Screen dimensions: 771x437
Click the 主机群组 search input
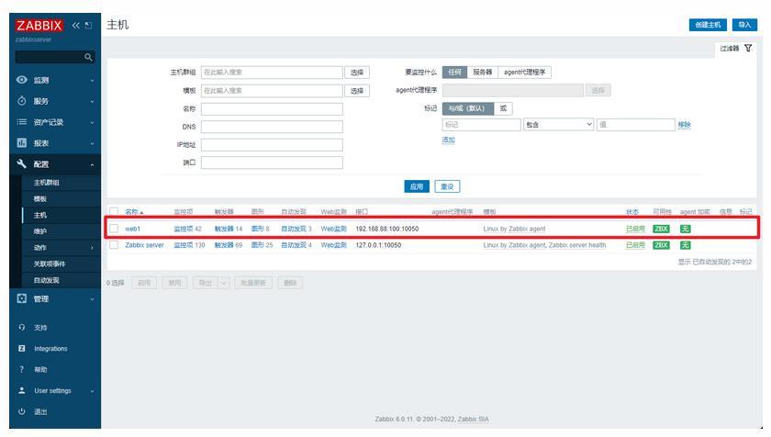point(272,73)
